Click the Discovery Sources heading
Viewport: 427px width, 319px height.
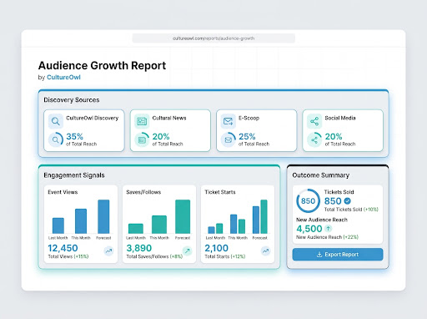(72, 100)
